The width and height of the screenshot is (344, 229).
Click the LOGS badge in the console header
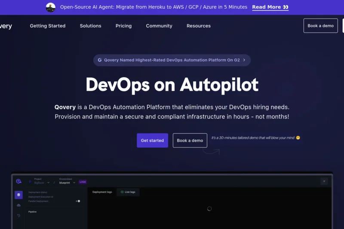pyautogui.click(x=83, y=182)
